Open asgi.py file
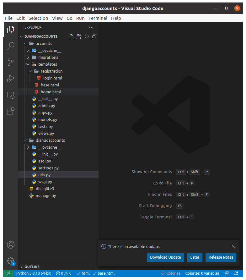The height and width of the screenshot is (280, 246). tap(58, 161)
